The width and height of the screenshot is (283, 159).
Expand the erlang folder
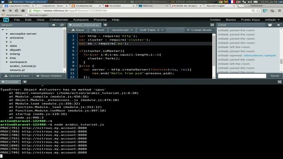pos(7,54)
